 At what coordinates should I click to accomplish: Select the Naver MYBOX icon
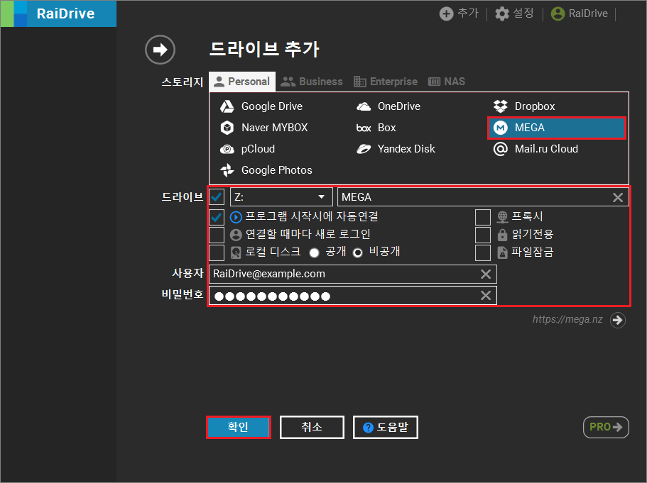[x=227, y=128]
